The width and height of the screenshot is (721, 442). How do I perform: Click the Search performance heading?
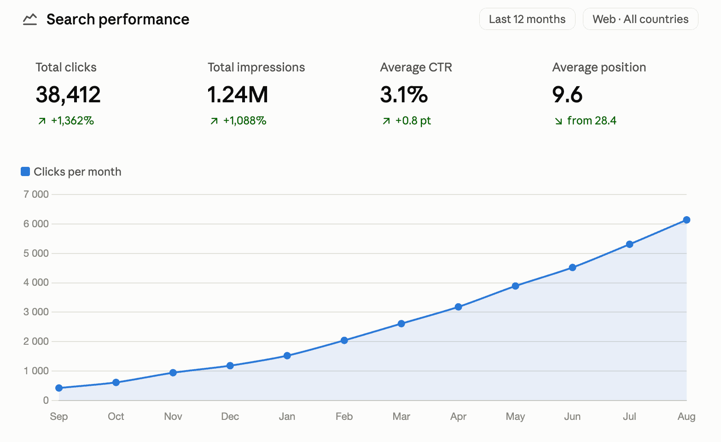pyautogui.click(x=118, y=19)
